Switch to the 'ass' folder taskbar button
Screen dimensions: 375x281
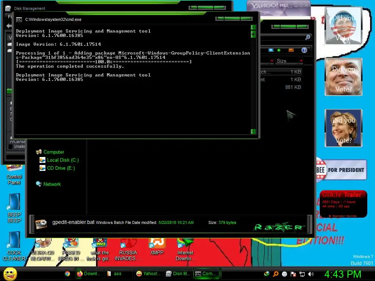tap(118, 274)
